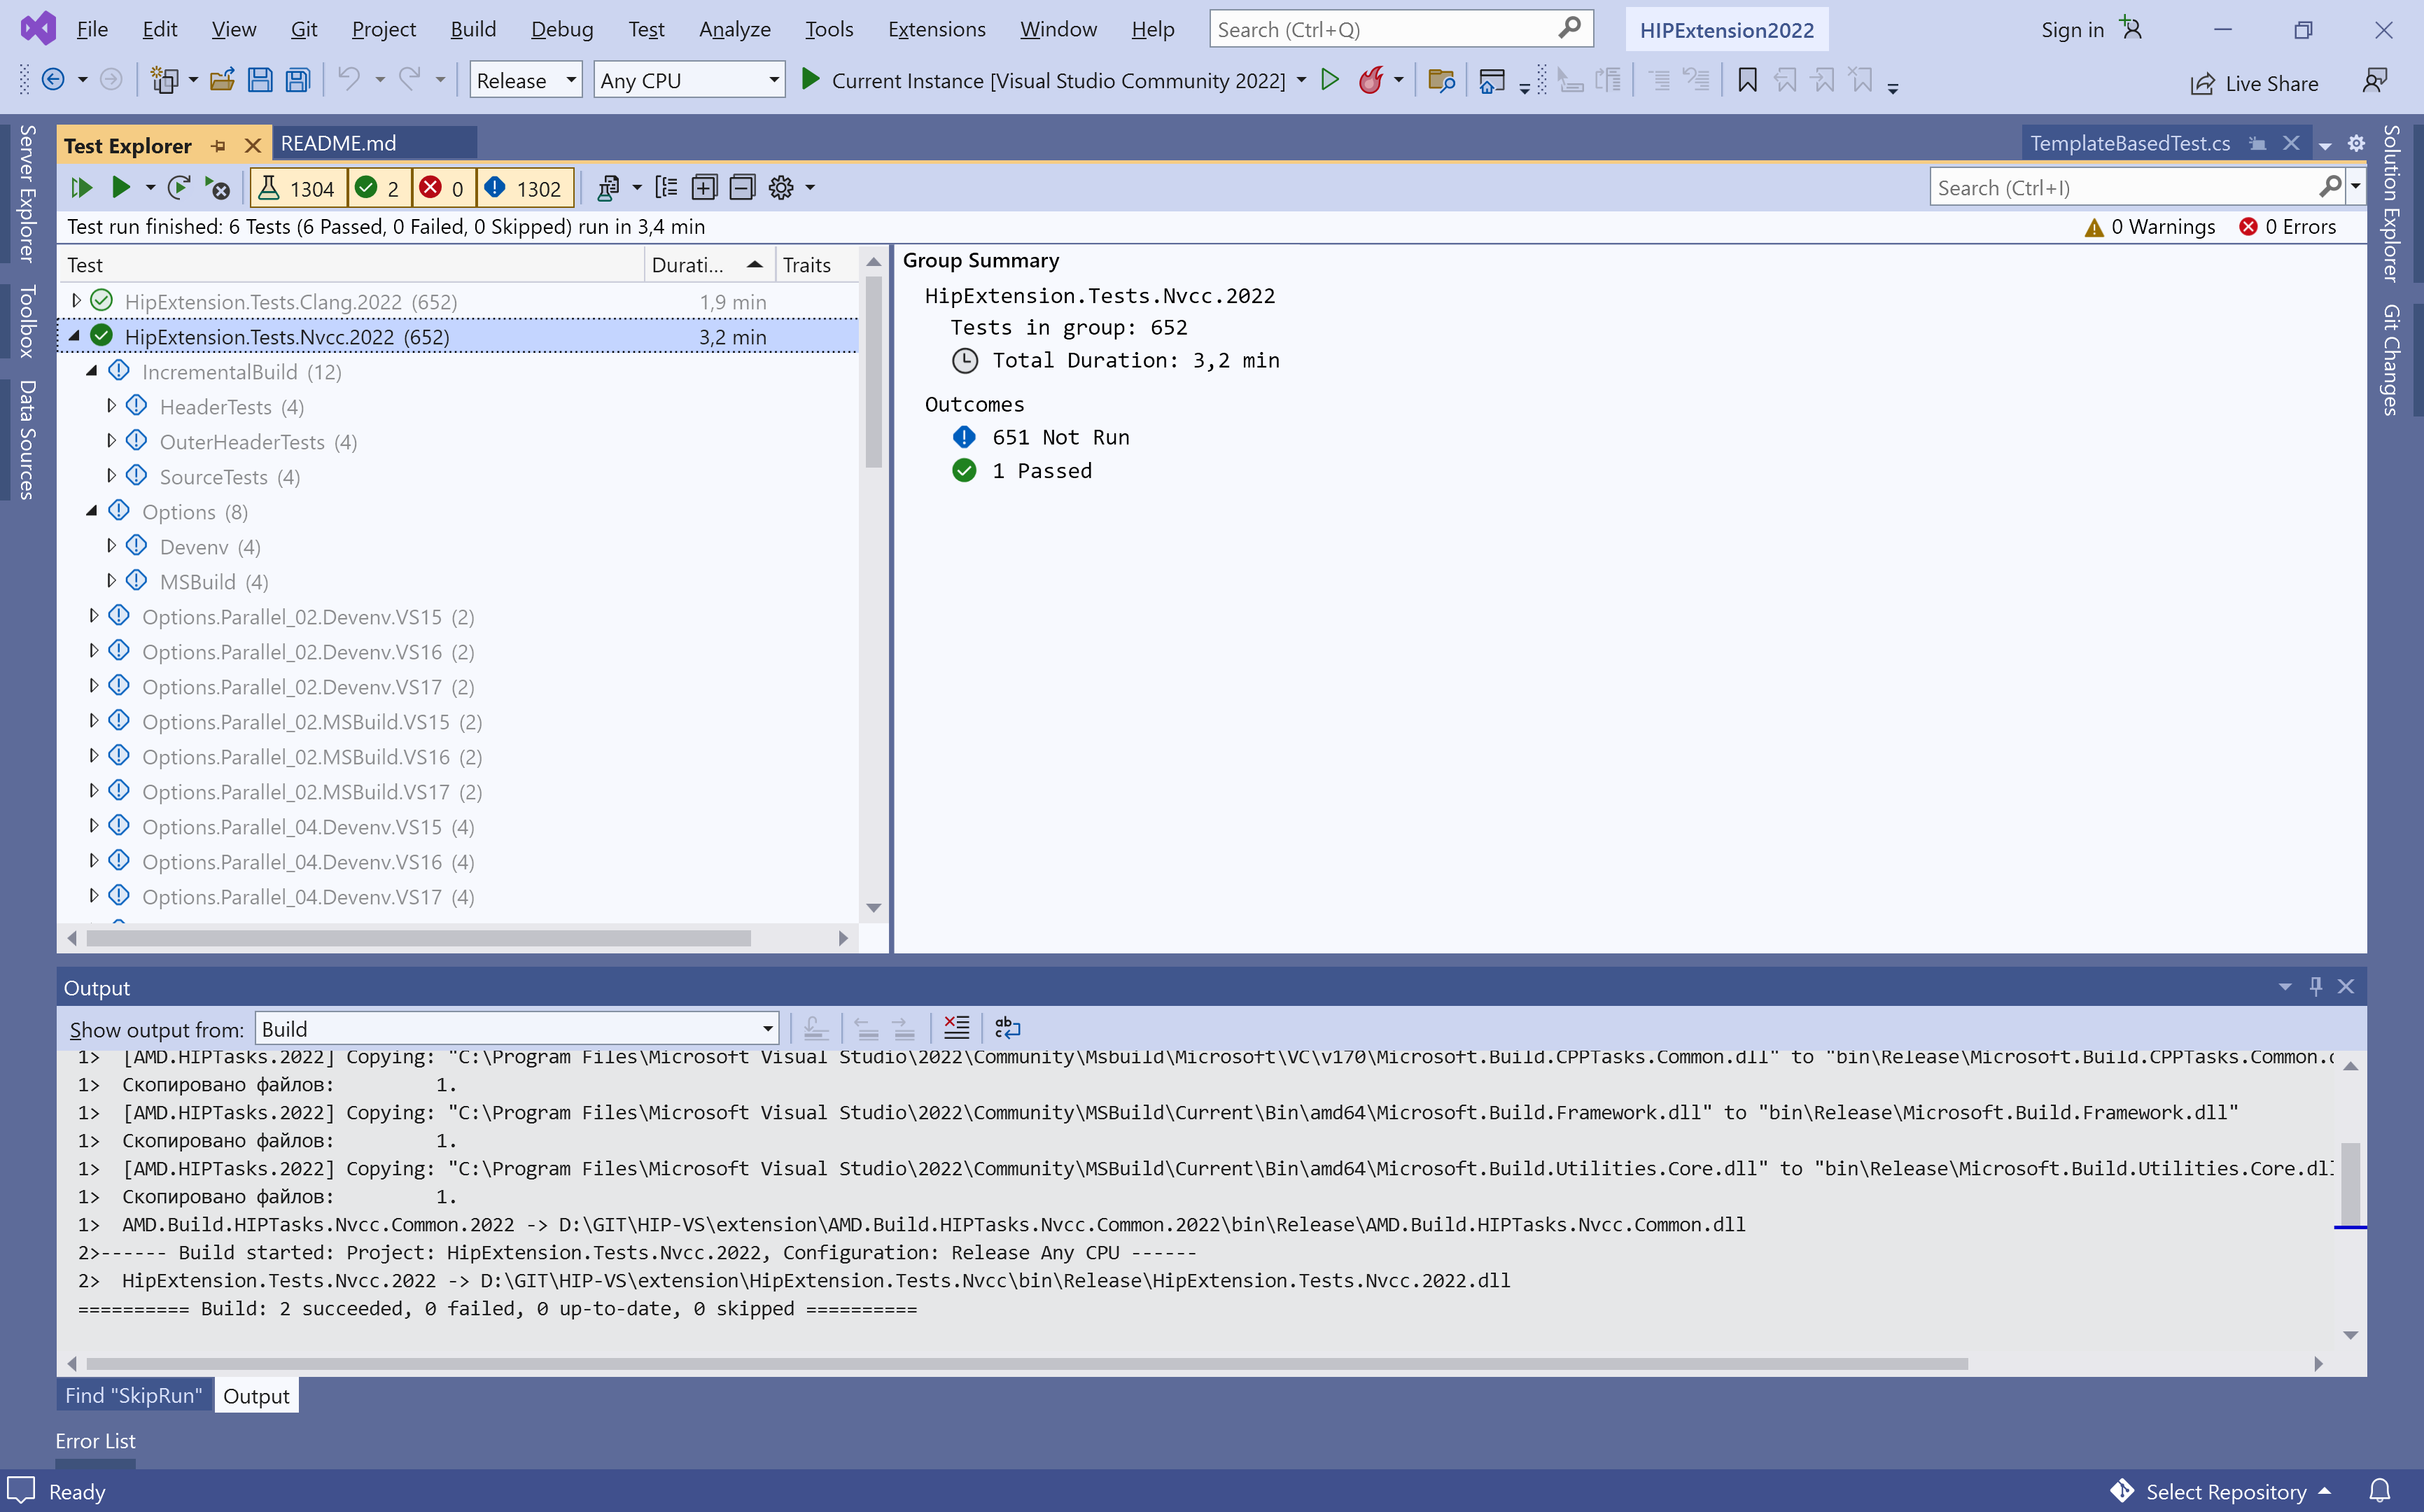Clear all output text
This screenshot has width=2424, height=1512.
coord(956,1028)
